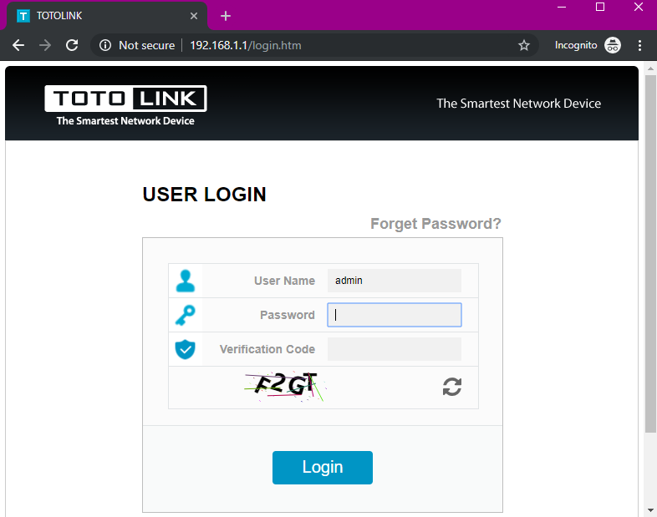Minimize the Chrome window

point(562,8)
